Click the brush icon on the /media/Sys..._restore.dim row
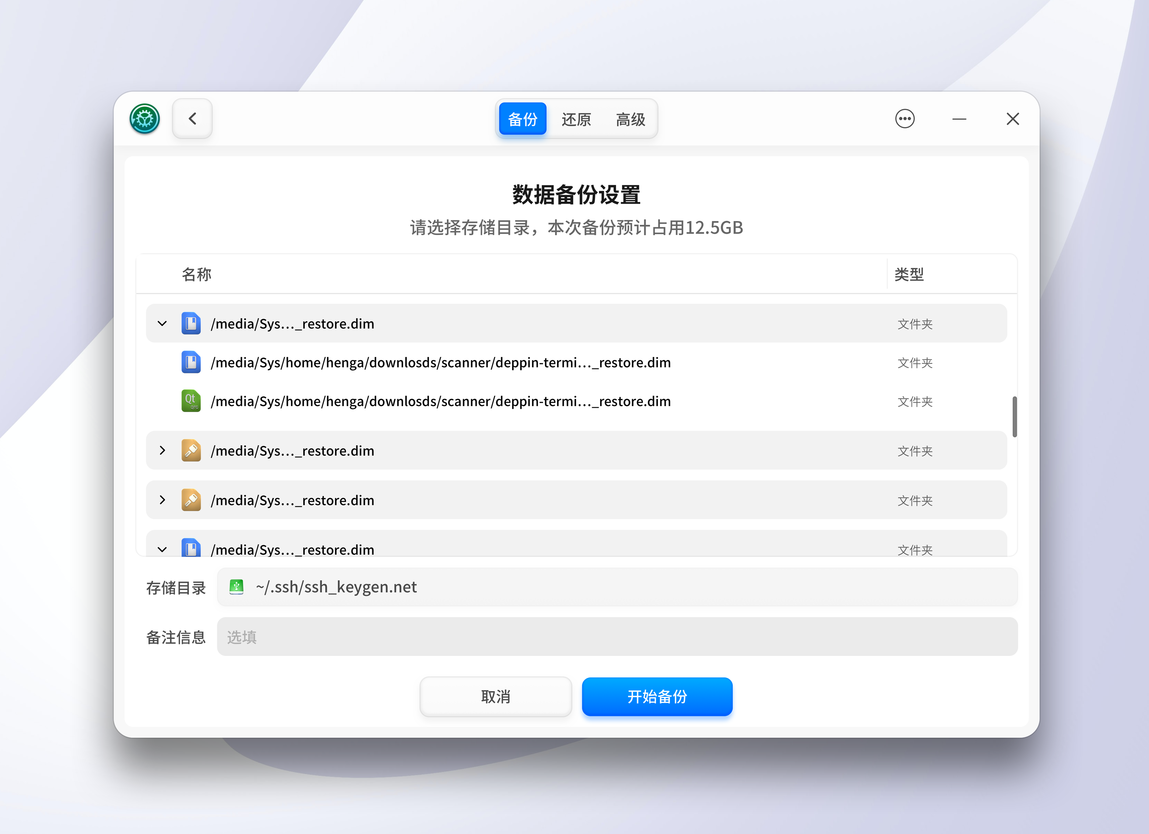The width and height of the screenshot is (1149, 834). coord(191,450)
